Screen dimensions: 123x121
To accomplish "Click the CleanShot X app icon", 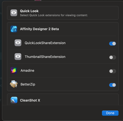I will point(14,100).
